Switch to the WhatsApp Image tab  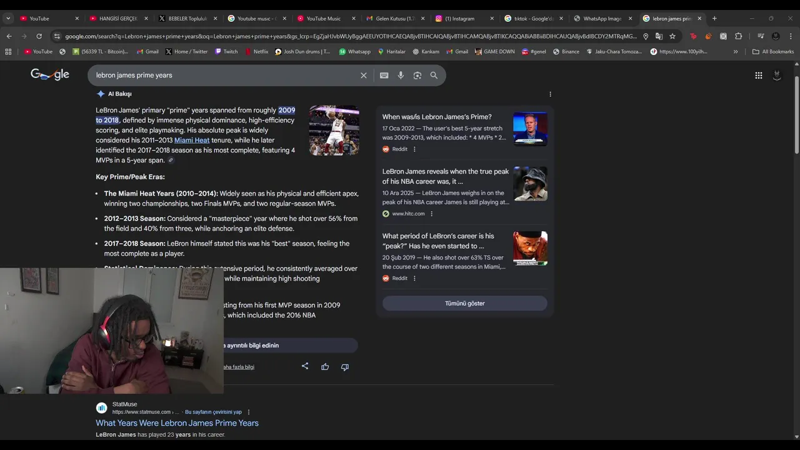[x=602, y=18]
